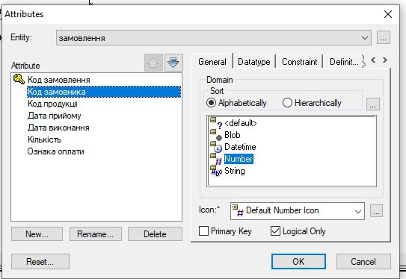The image size is (406, 279).
Task: Click the greyed-out move attribute up arrow
Action: point(153,63)
